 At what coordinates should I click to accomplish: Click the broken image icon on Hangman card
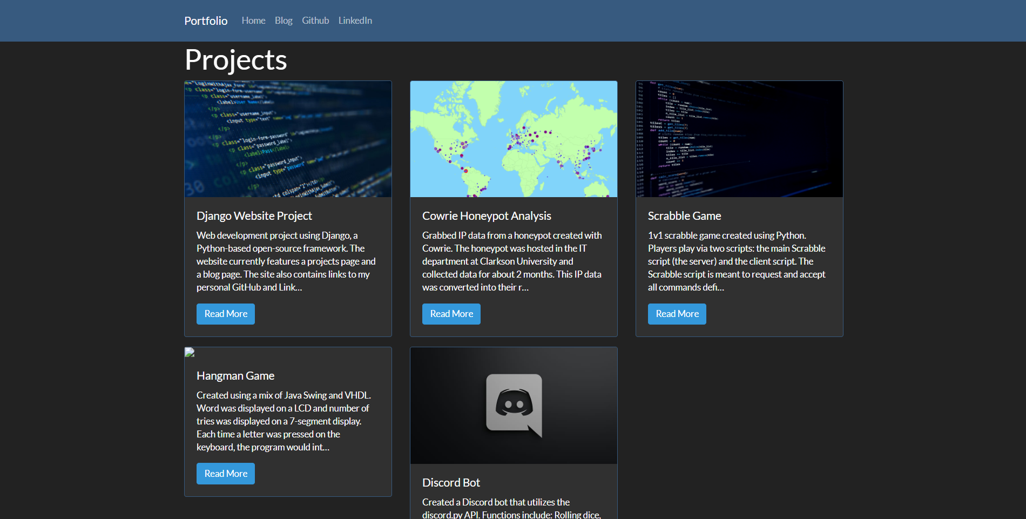[x=190, y=352]
